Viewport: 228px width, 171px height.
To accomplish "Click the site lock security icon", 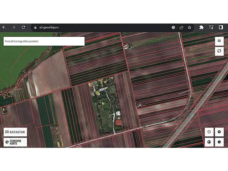I will [x=35, y=27].
